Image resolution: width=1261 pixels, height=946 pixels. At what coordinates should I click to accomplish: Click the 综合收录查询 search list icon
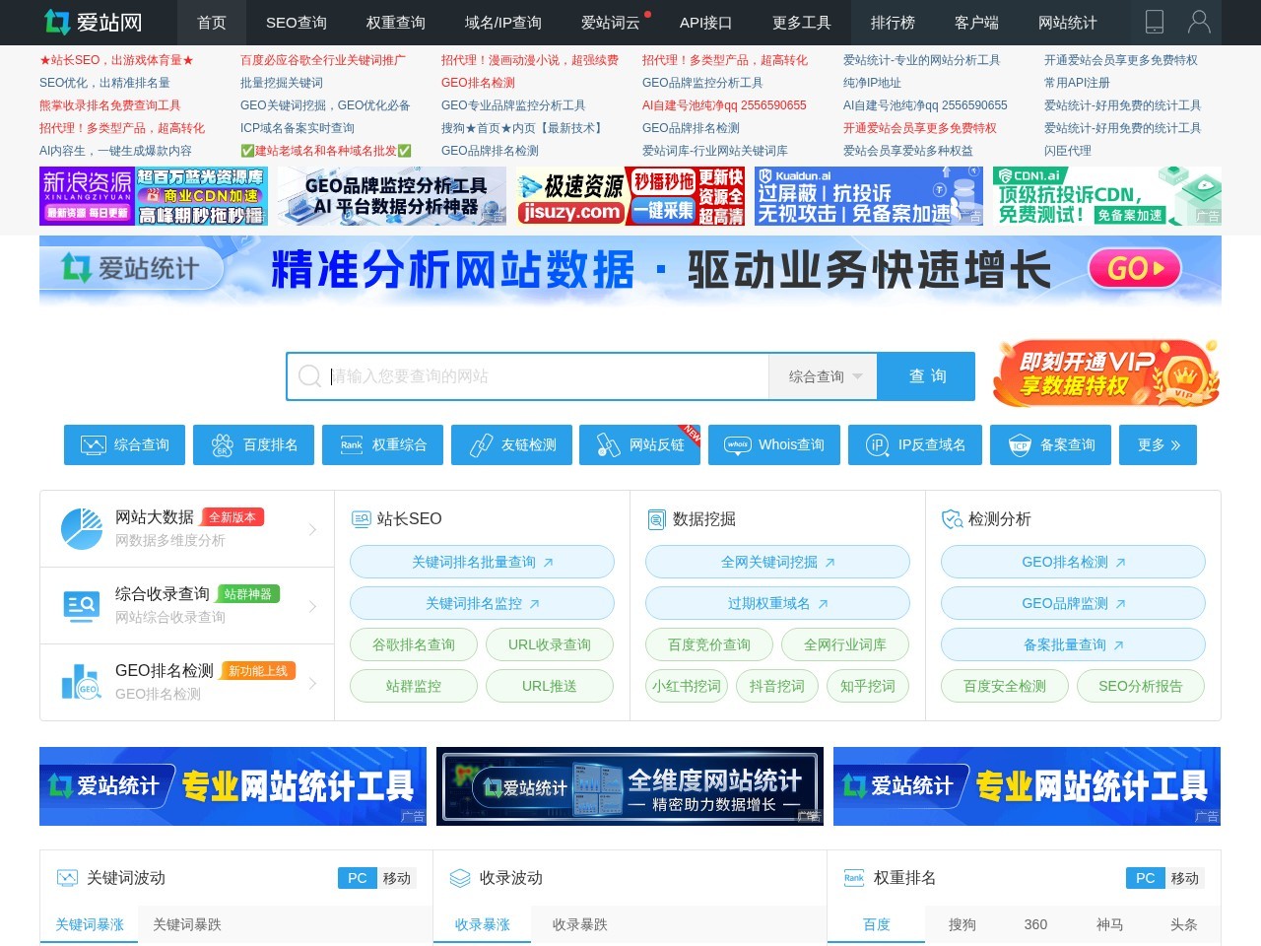(81, 605)
